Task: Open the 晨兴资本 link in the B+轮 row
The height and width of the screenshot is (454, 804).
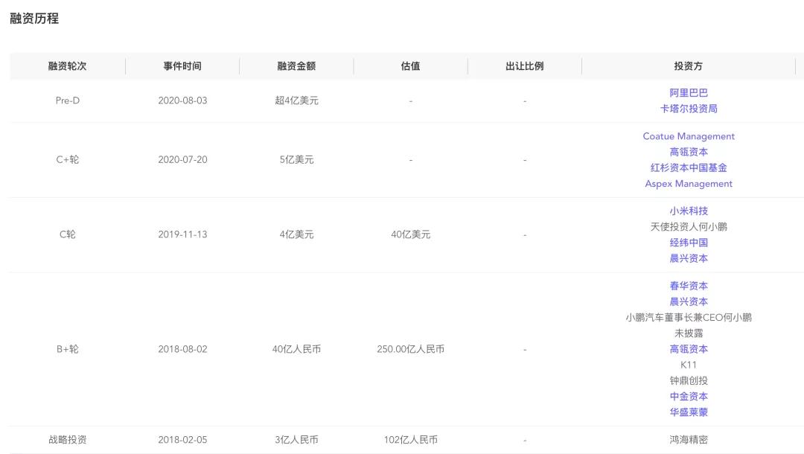Action: 689,301
